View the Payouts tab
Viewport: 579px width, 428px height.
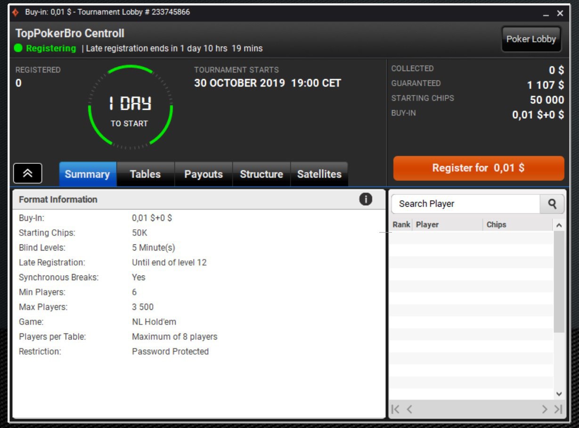(x=204, y=174)
